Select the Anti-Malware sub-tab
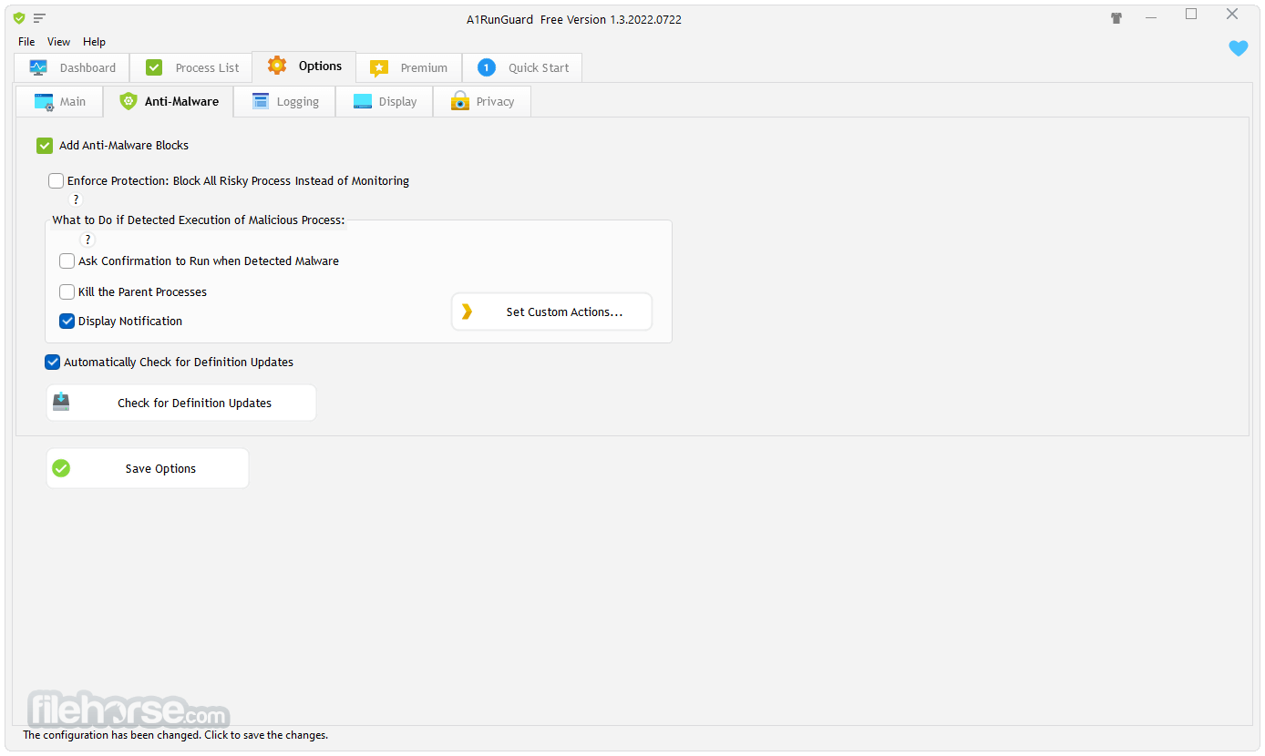The image size is (1265, 756). 169,101
